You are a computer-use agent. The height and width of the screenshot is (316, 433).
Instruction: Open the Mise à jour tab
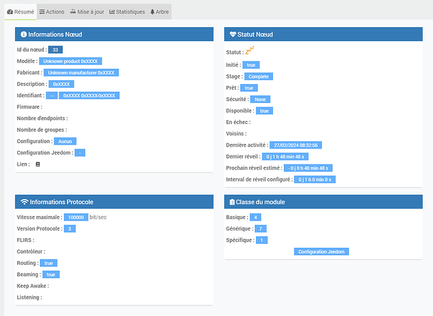(x=87, y=12)
